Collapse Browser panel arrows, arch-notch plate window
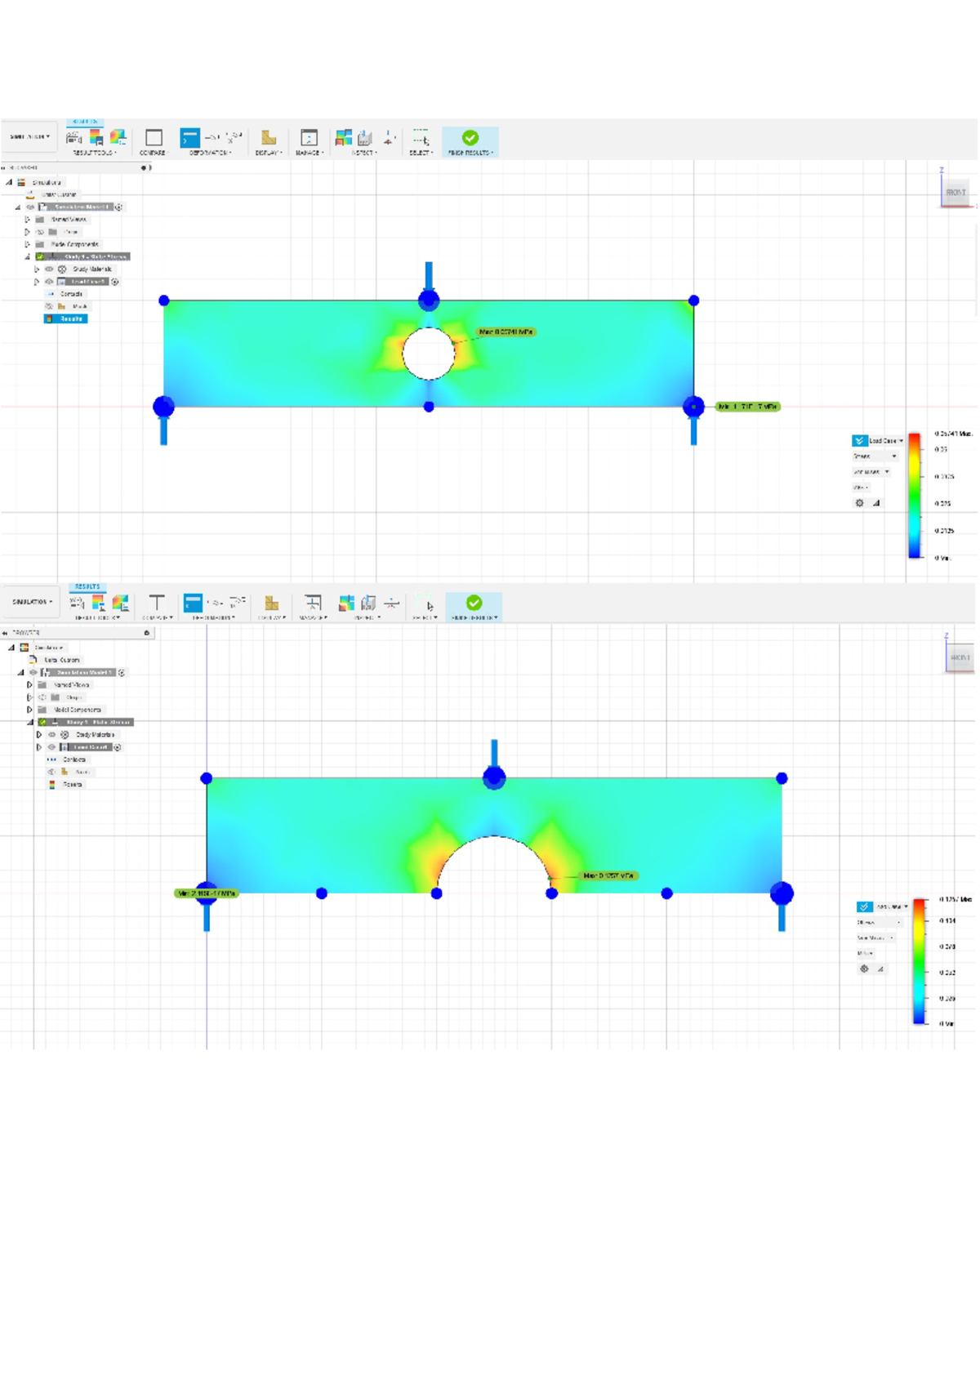The width and height of the screenshot is (980, 1385). (5, 633)
